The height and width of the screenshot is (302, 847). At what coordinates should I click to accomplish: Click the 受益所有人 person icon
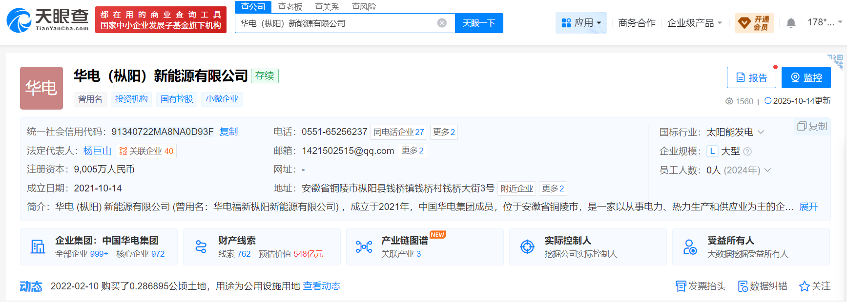(690, 247)
